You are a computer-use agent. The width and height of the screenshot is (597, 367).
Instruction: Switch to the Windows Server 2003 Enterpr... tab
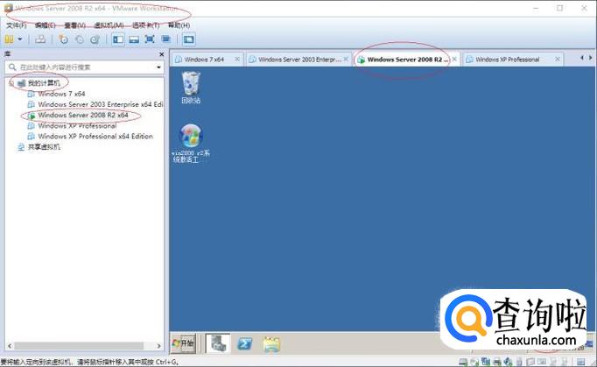point(299,60)
